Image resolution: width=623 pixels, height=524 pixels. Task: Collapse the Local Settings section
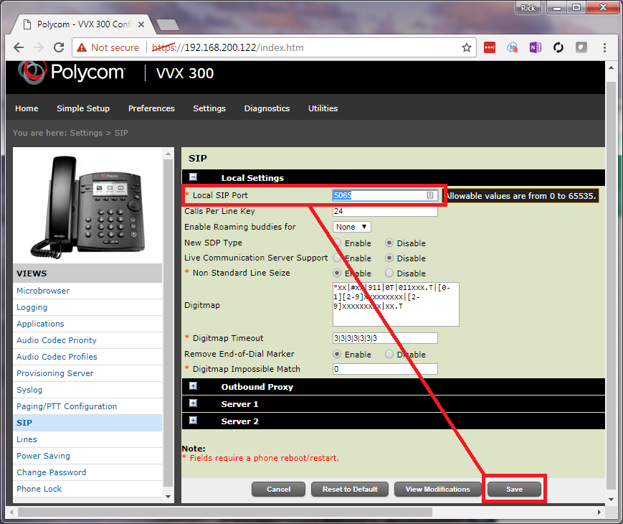coord(193,177)
